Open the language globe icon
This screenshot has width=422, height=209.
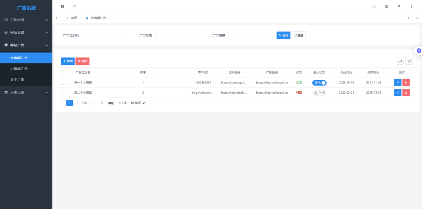pos(387,7)
